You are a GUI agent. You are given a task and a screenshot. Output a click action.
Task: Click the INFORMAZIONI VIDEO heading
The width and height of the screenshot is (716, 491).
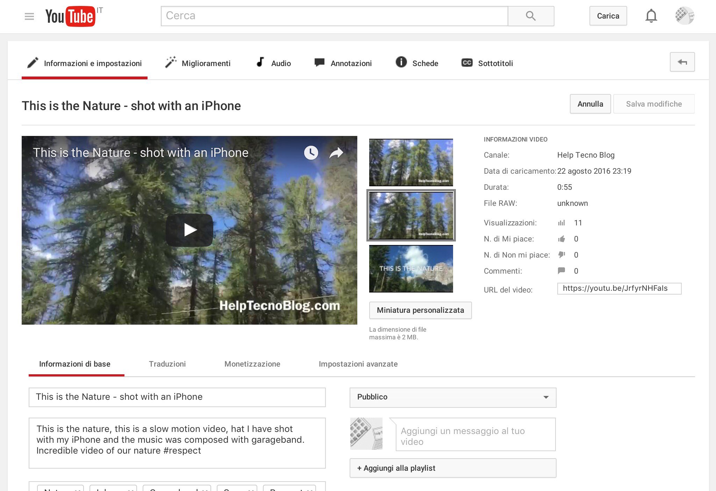pos(516,139)
